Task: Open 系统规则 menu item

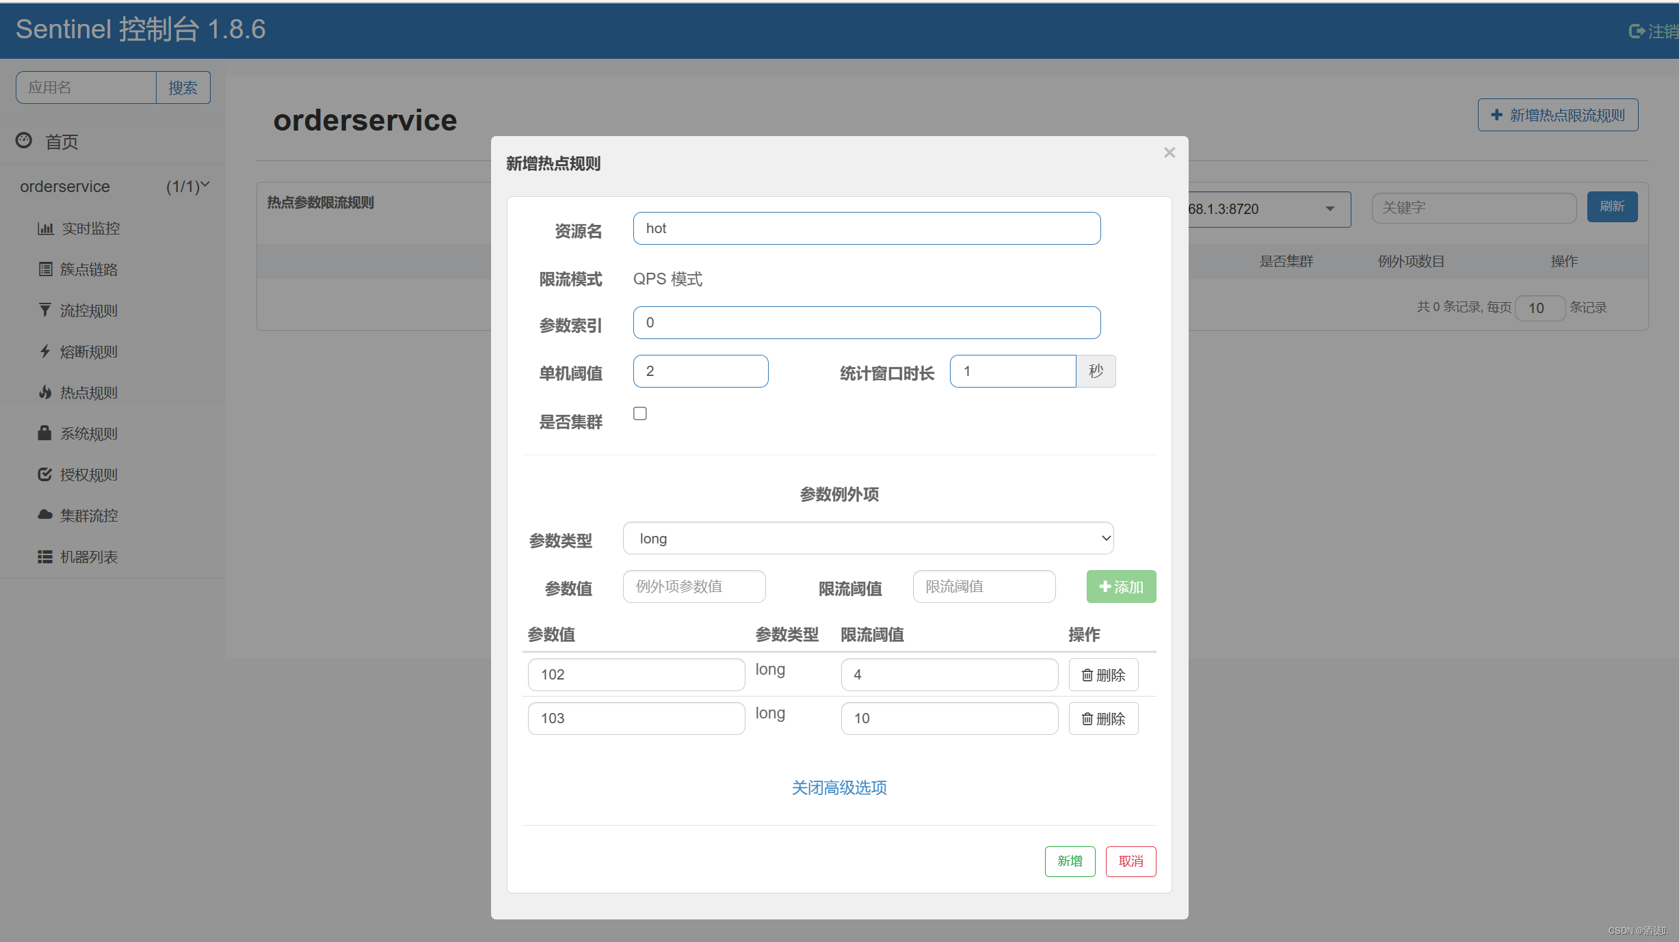Action: click(89, 433)
